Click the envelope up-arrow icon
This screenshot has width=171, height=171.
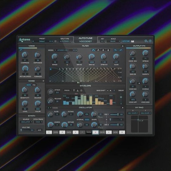coord(74,90)
